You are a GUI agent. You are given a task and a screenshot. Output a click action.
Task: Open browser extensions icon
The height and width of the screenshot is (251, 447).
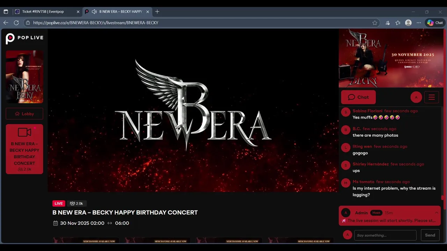click(x=387, y=23)
